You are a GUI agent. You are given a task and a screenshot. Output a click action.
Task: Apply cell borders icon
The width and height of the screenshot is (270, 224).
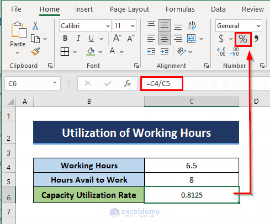pos(65,52)
